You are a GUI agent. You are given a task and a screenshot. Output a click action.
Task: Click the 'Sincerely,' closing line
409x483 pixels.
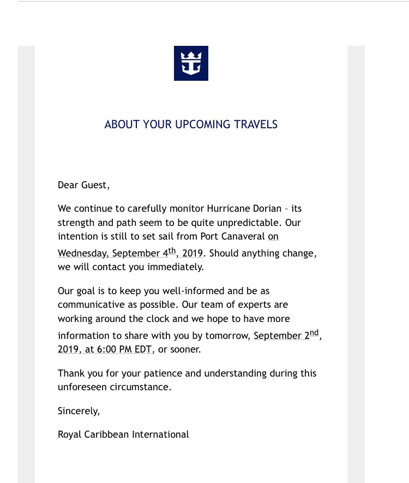79,411
